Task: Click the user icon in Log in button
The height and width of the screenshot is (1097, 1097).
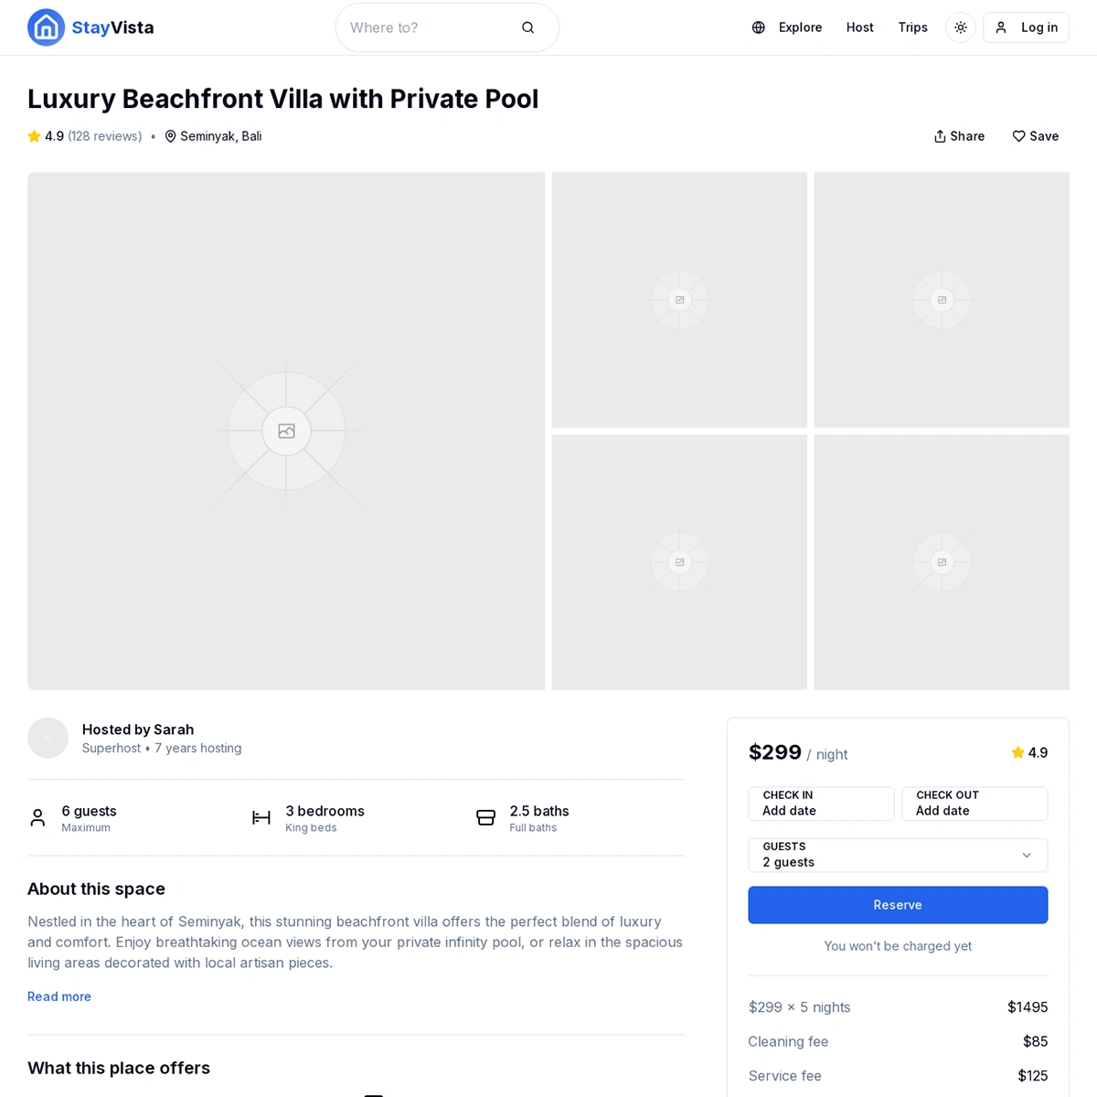Action: click(x=1001, y=27)
